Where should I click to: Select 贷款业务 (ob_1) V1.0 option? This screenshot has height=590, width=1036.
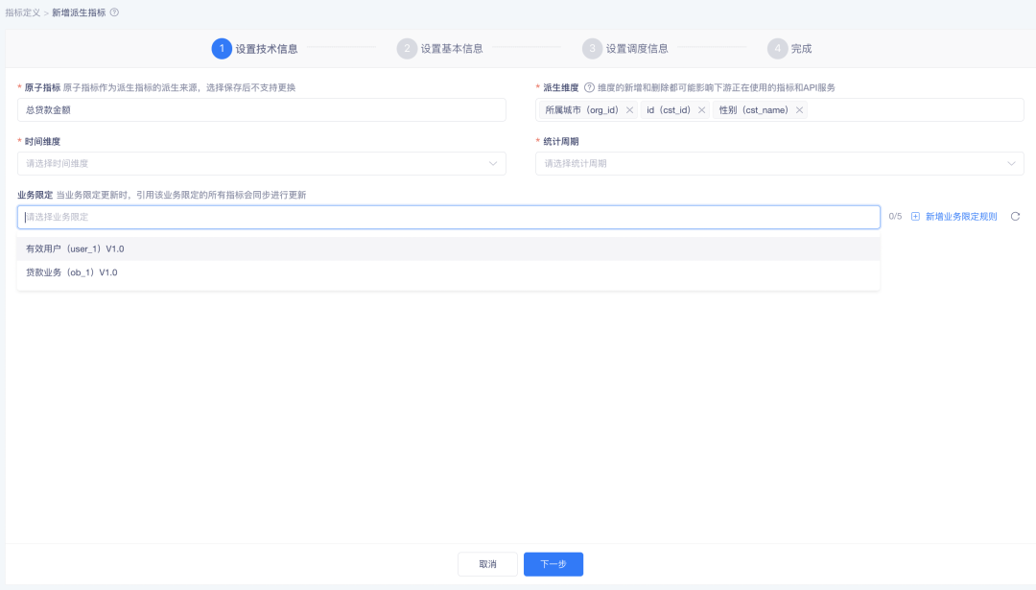[72, 272]
